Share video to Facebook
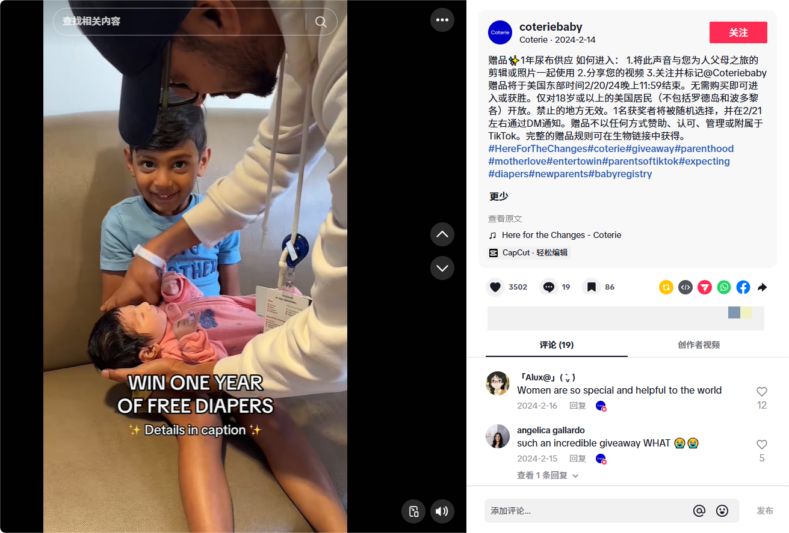 743,287
